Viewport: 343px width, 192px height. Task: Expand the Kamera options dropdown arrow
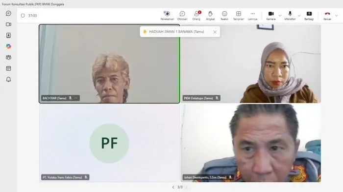tap(280, 16)
